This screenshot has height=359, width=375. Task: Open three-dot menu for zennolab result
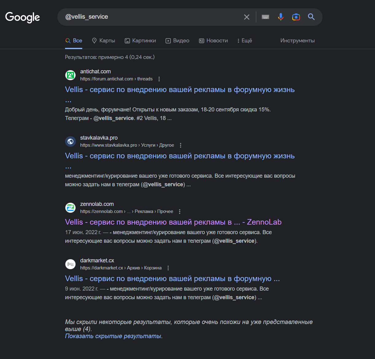coord(180,212)
